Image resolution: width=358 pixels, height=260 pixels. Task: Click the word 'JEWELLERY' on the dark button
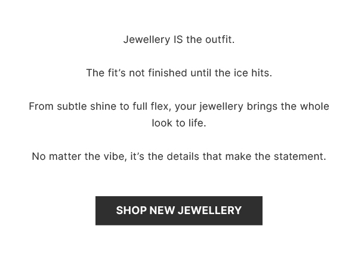209,211
